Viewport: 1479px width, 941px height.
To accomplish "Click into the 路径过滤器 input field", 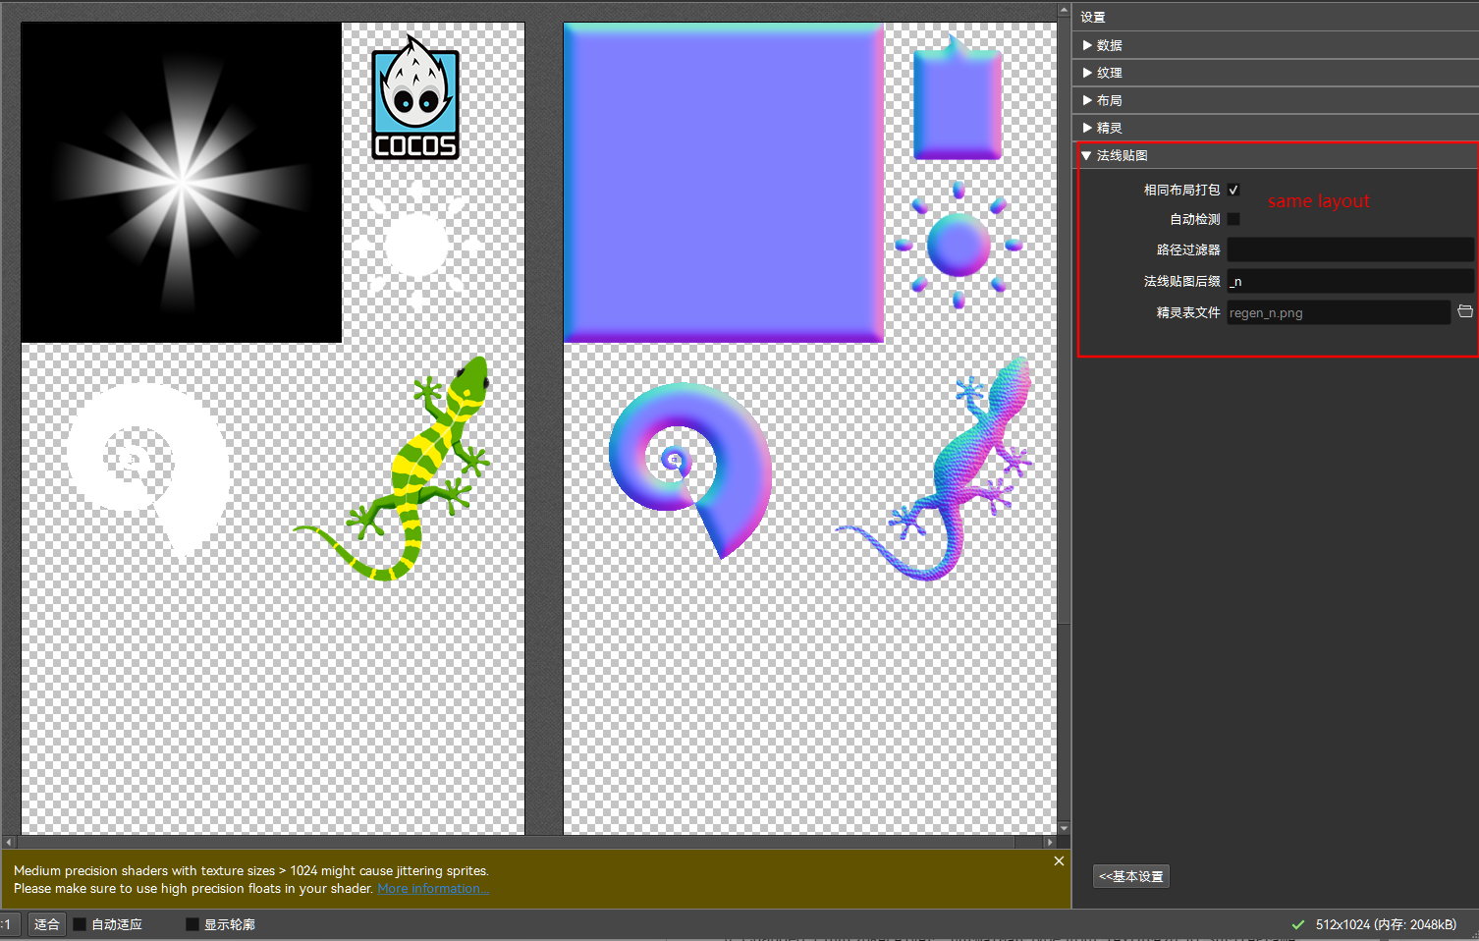I will 1350,249.
